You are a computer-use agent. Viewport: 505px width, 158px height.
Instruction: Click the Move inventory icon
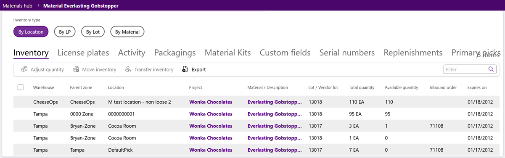76,69
